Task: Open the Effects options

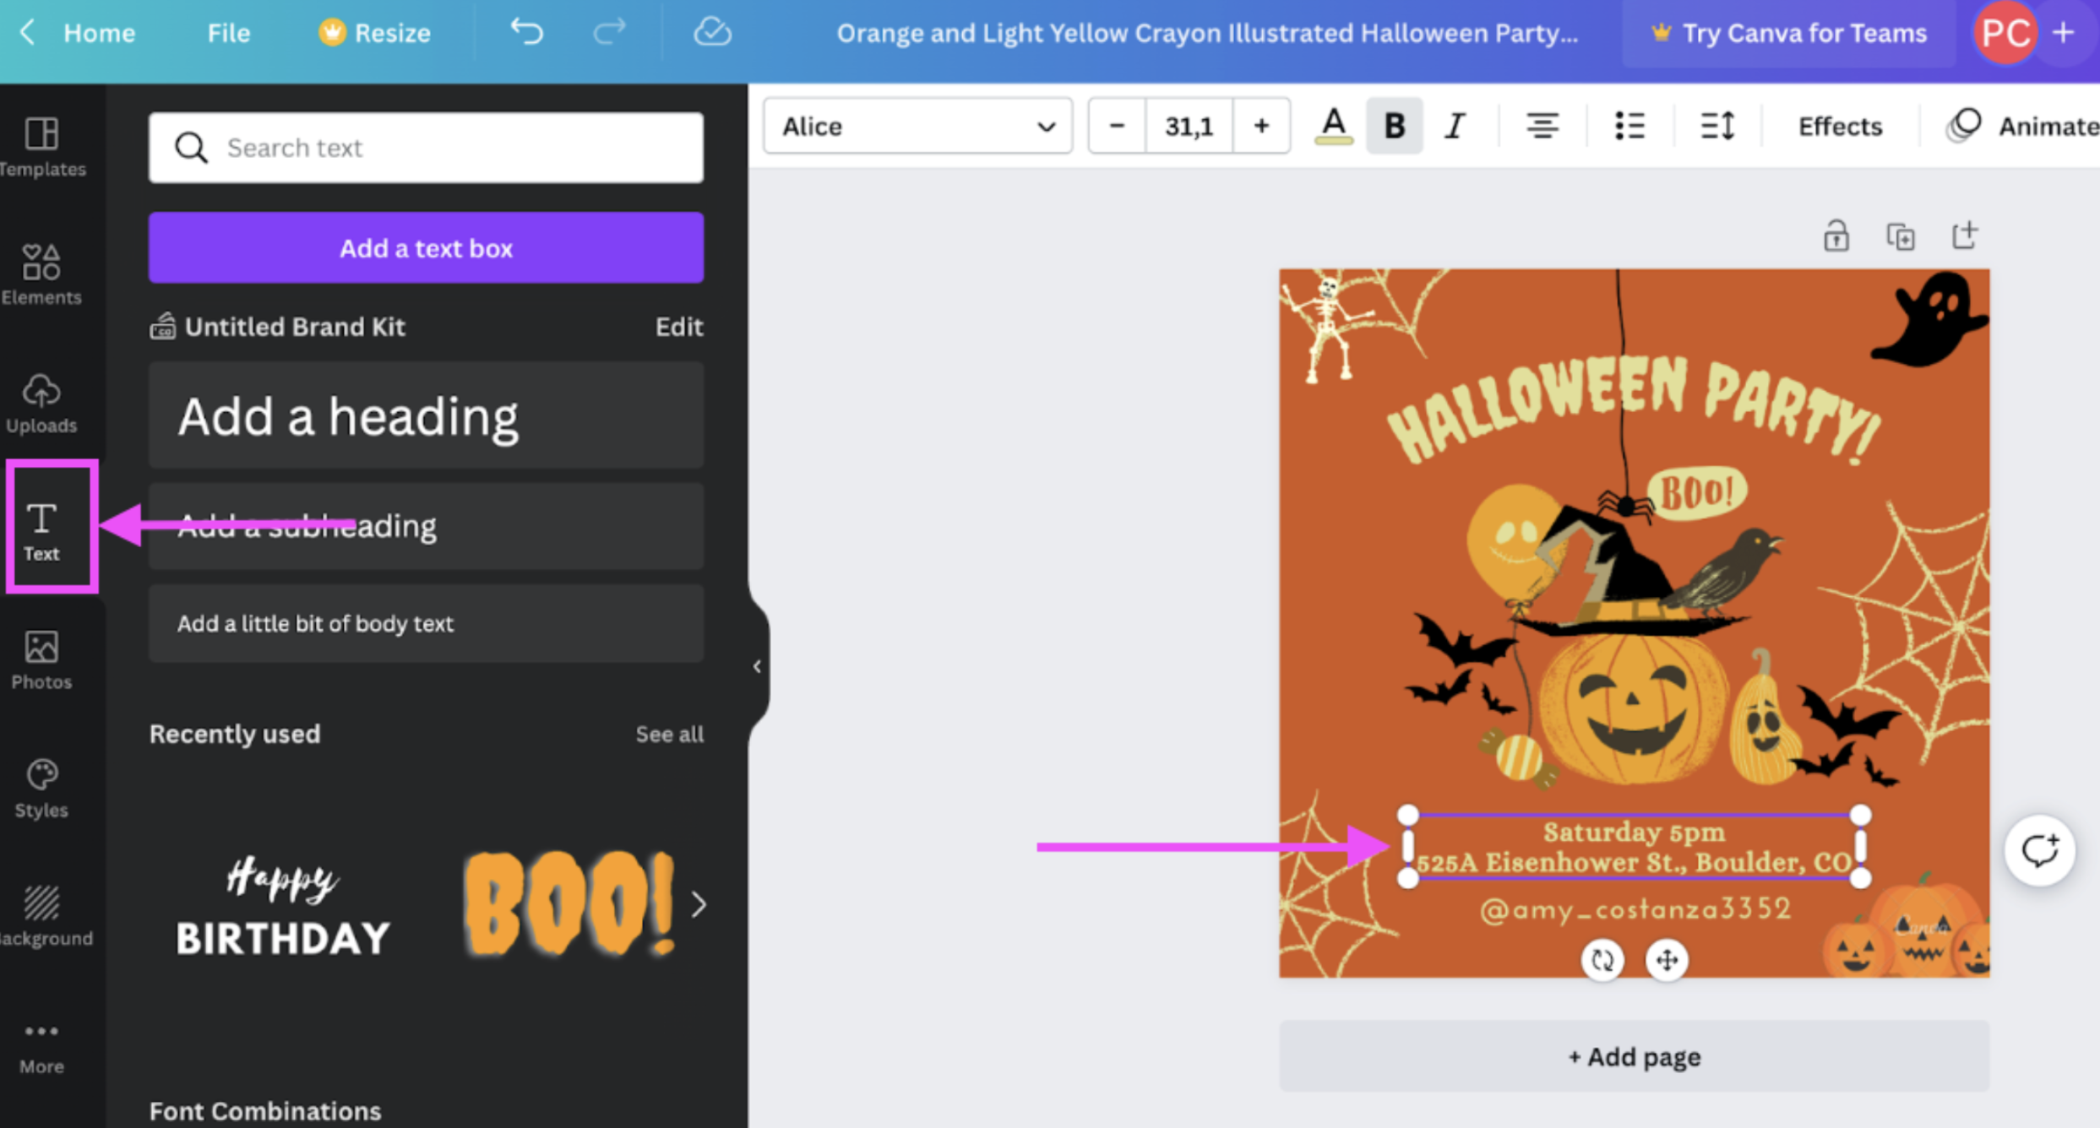Action: [1840, 126]
